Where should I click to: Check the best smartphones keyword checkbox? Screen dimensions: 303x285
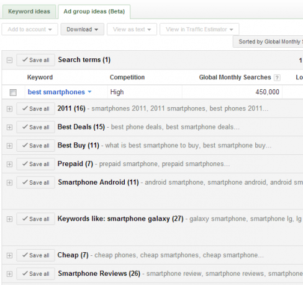click(13, 92)
